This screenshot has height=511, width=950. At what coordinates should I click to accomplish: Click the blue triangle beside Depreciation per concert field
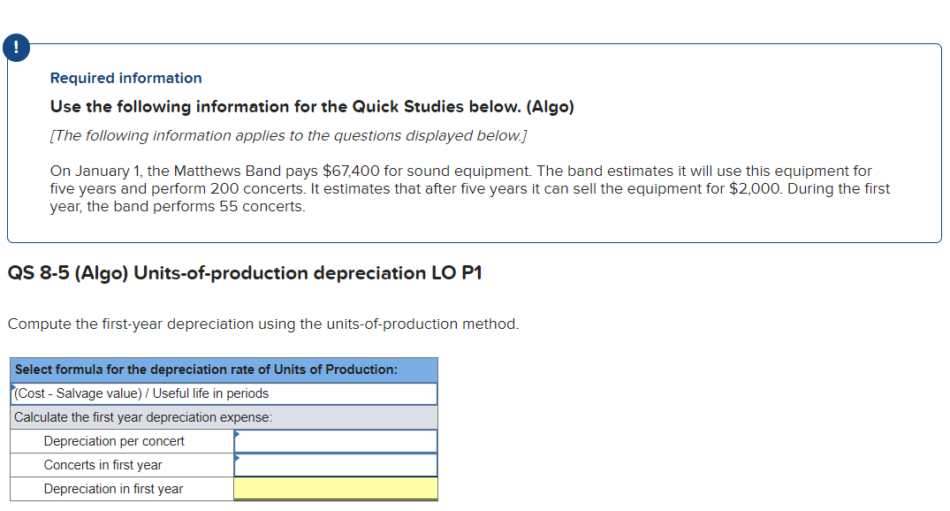236,434
